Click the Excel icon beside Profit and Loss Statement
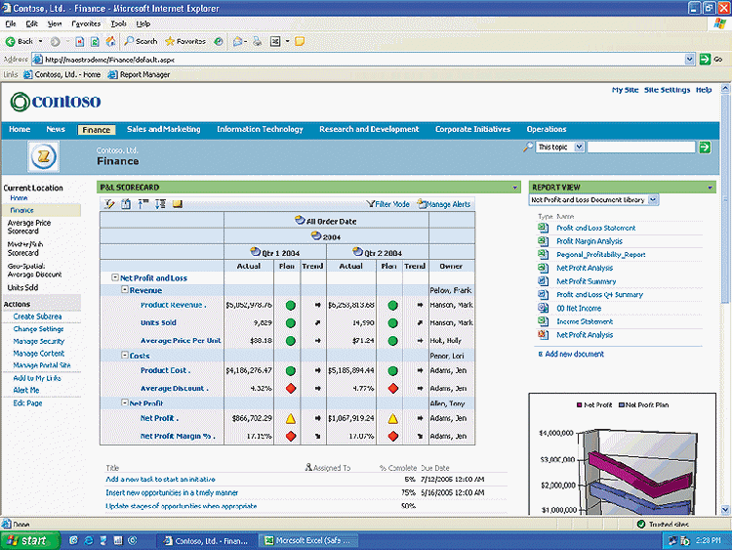Screen dimensions: 732x550 click(543, 228)
